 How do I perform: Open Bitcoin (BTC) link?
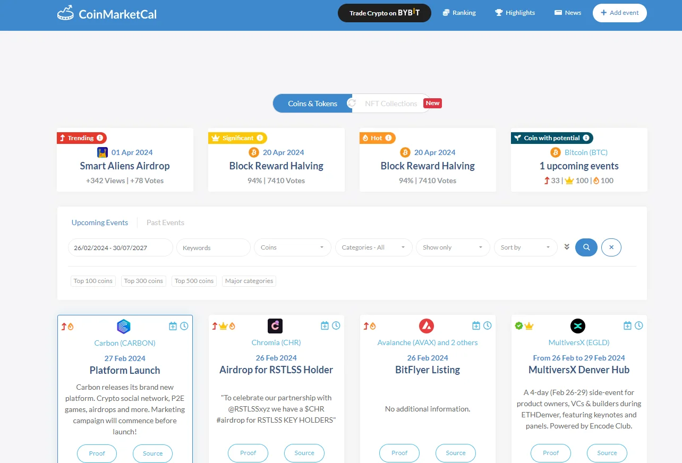(x=586, y=152)
